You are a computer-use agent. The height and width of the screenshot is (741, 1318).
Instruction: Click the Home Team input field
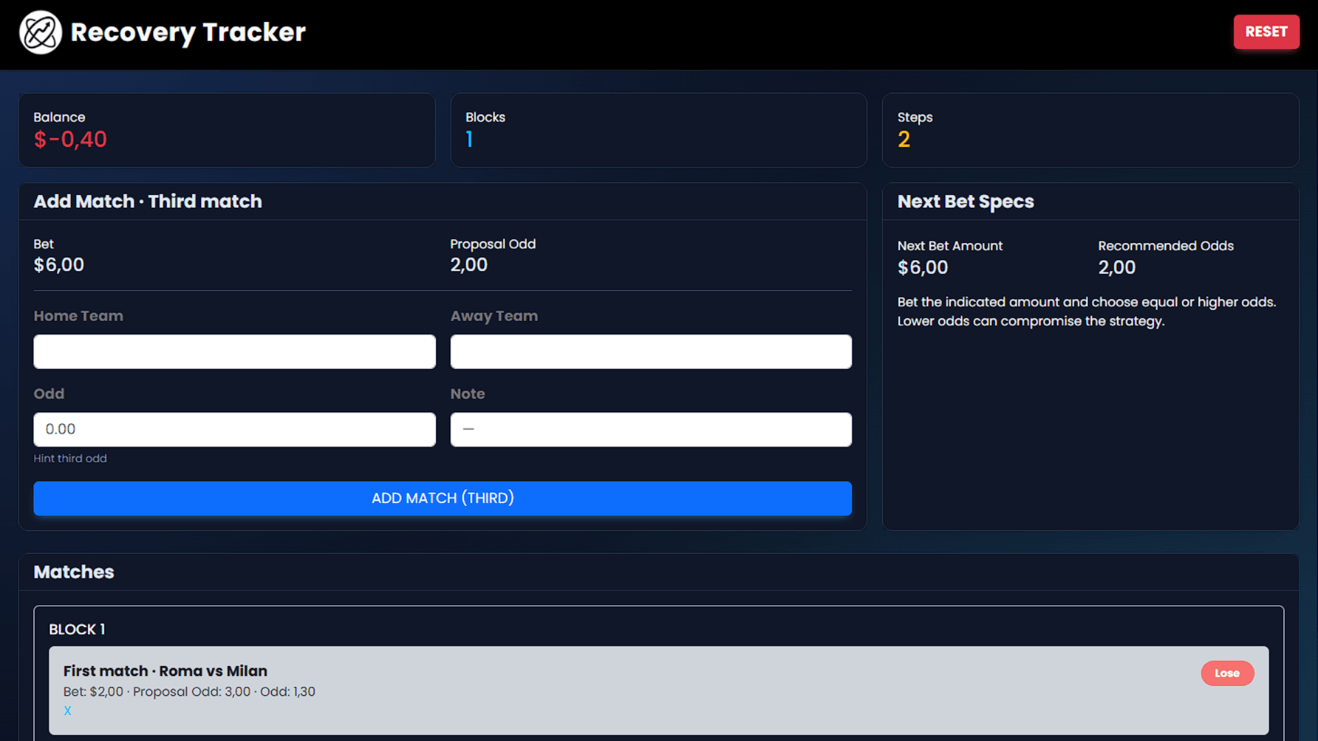coord(234,351)
